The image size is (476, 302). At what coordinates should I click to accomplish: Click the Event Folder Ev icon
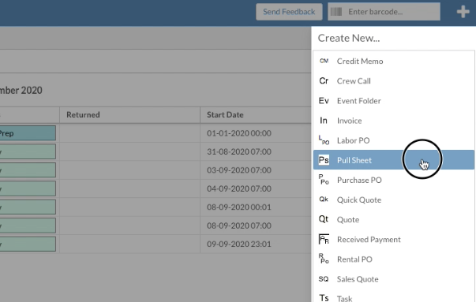pos(324,101)
